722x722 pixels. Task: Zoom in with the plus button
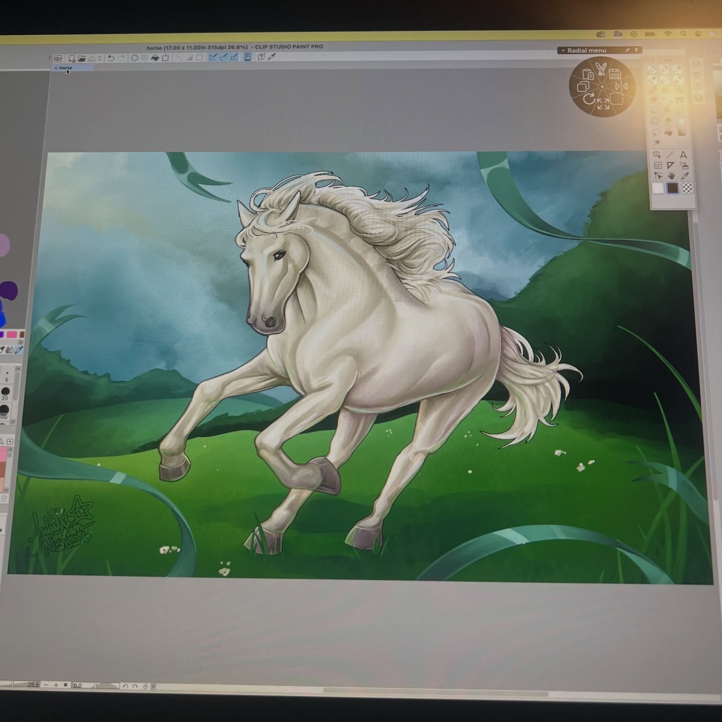click(x=56, y=685)
